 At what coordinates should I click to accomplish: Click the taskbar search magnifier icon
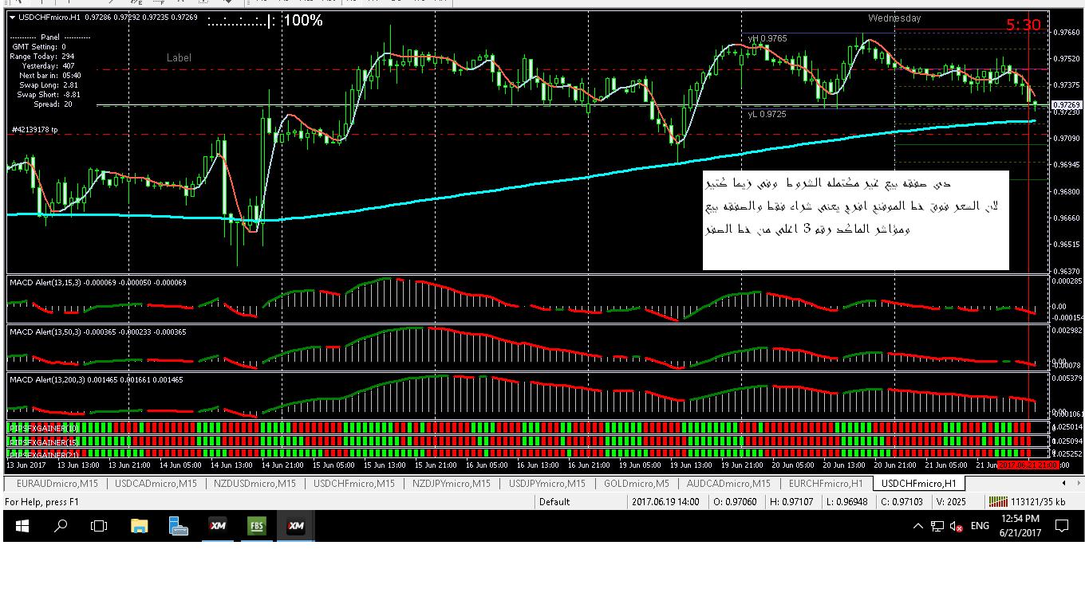coord(61,526)
